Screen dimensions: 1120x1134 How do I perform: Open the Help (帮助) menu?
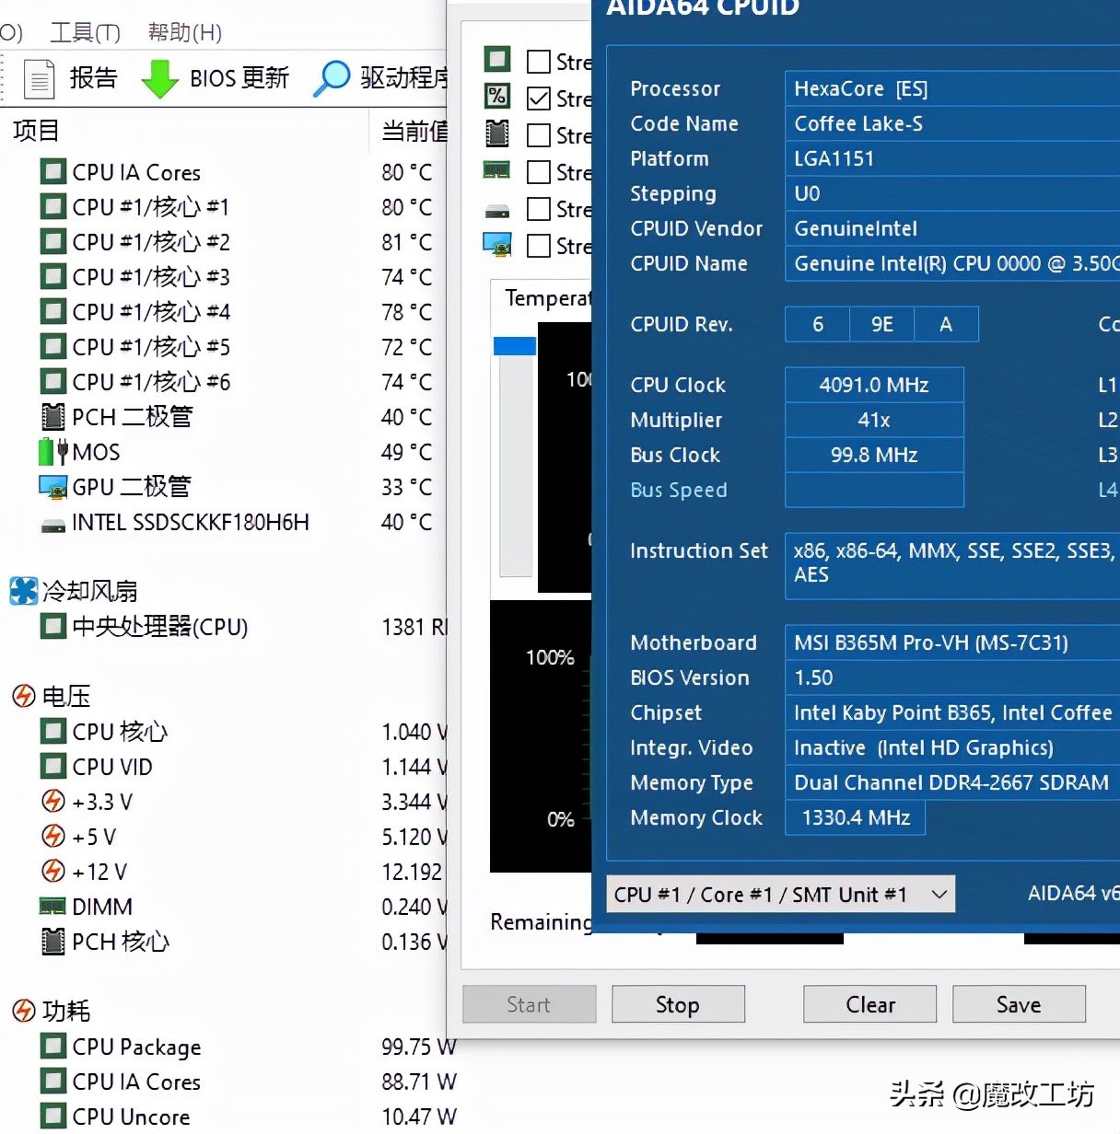(184, 33)
